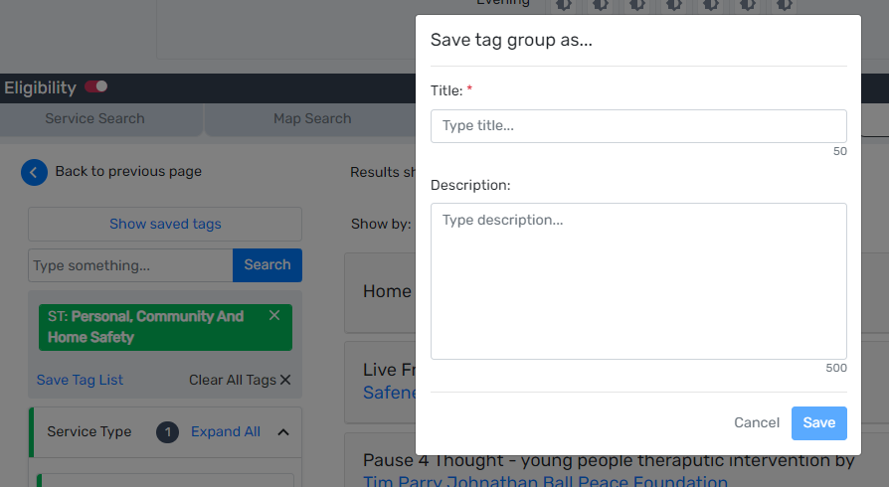
Task: Click the tag search 'Type something...' field
Action: (130, 265)
